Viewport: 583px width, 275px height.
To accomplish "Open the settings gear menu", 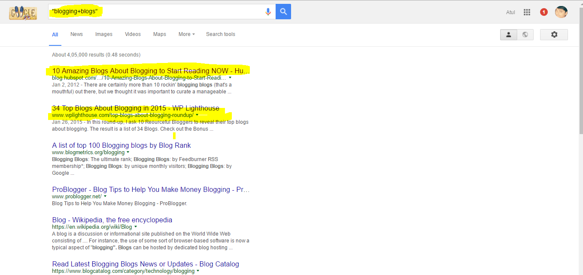I will [x=554, y=35].
